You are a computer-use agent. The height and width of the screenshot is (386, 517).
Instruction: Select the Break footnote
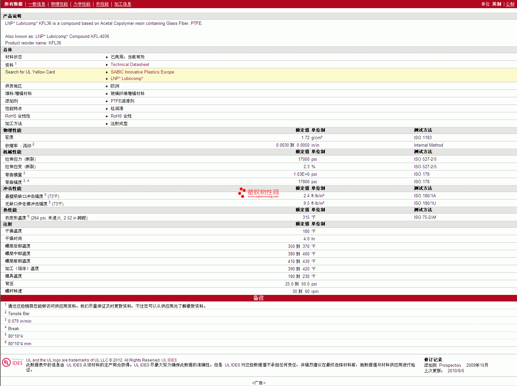coord(14,329)
